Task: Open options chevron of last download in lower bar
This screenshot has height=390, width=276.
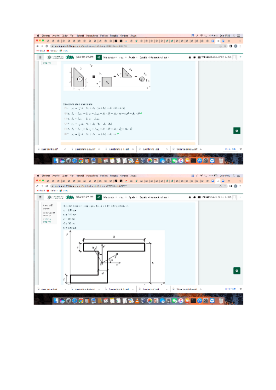Action: tap(201, 289)
